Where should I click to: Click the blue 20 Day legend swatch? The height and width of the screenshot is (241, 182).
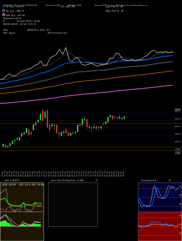tap(4, 7)
